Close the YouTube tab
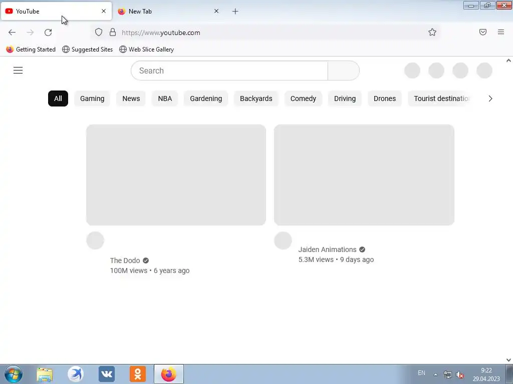The height and width of the screenshot is (384, 513). tap(104, 11)
